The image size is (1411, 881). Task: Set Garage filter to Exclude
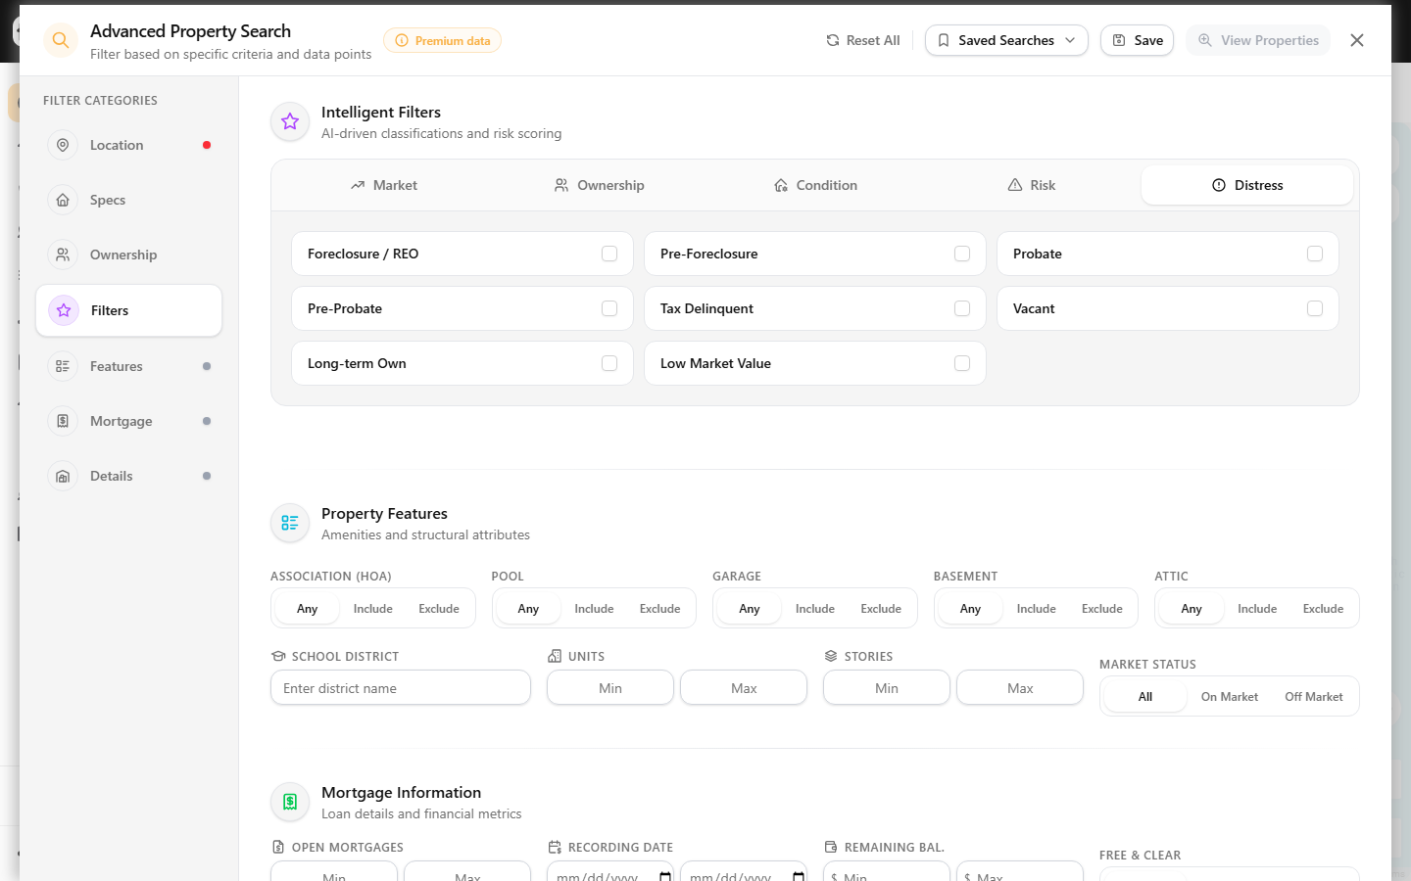point(881,609)
